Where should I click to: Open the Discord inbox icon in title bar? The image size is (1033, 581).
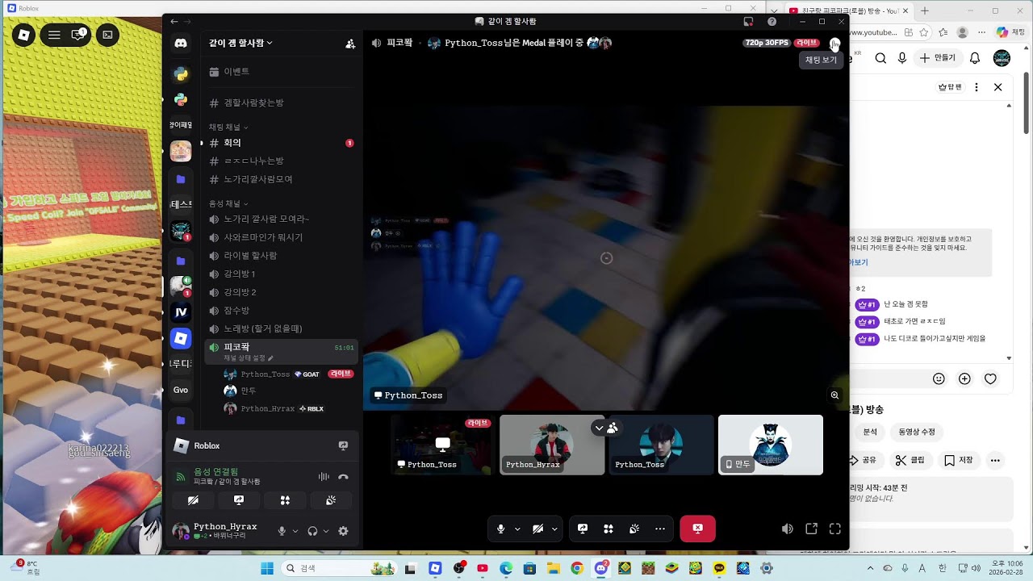coord(749,22)
